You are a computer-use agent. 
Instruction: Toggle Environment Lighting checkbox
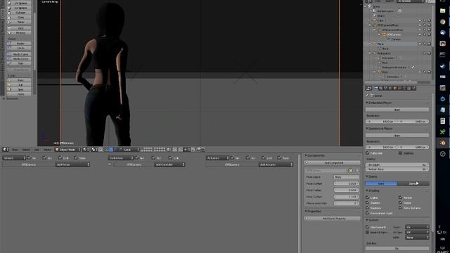tap(367, 213)
